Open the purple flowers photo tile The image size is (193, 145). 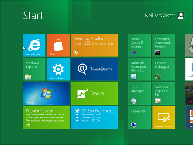[x=189, y=93]
